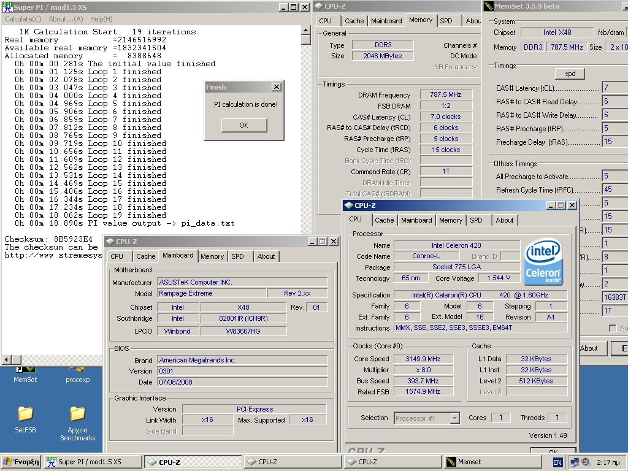
Task: Click the Core Voltage 1.544 V field
Action: 499,278
